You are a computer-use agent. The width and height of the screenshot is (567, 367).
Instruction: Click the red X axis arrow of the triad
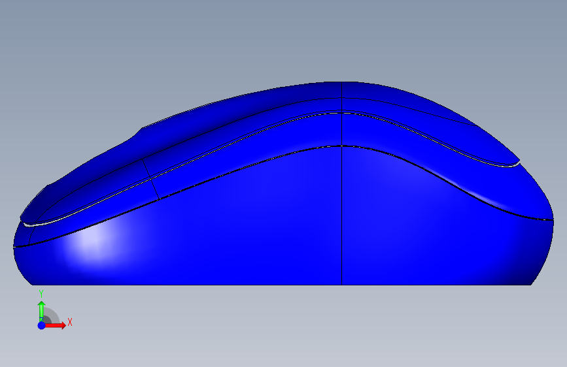tap(55, 325)
